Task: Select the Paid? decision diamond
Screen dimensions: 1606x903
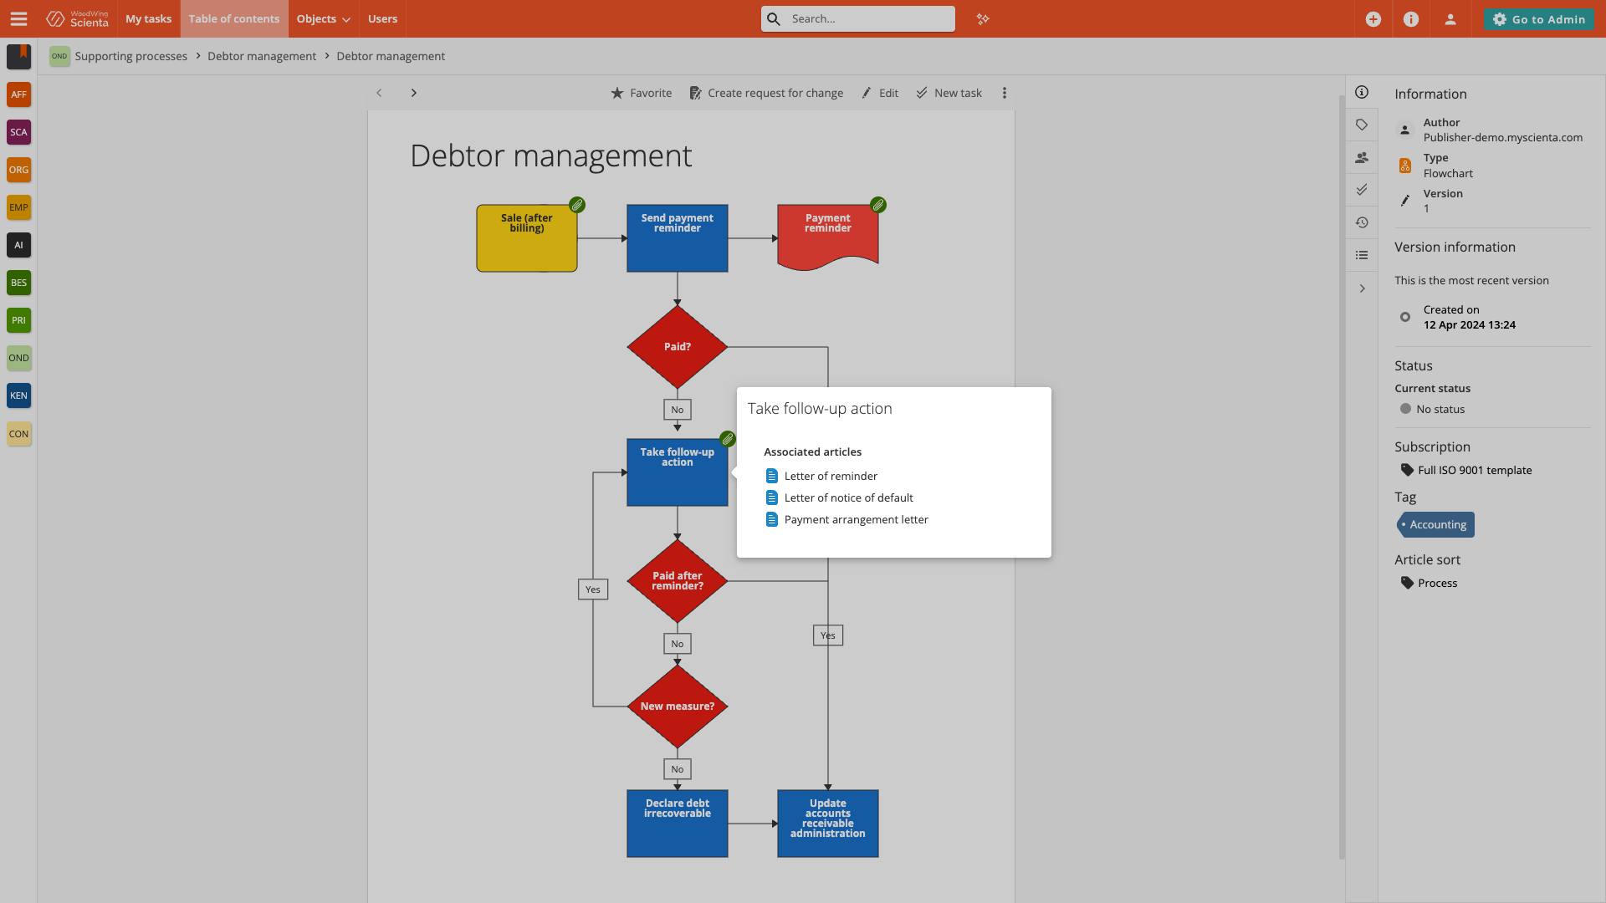Action: point(678,347)
